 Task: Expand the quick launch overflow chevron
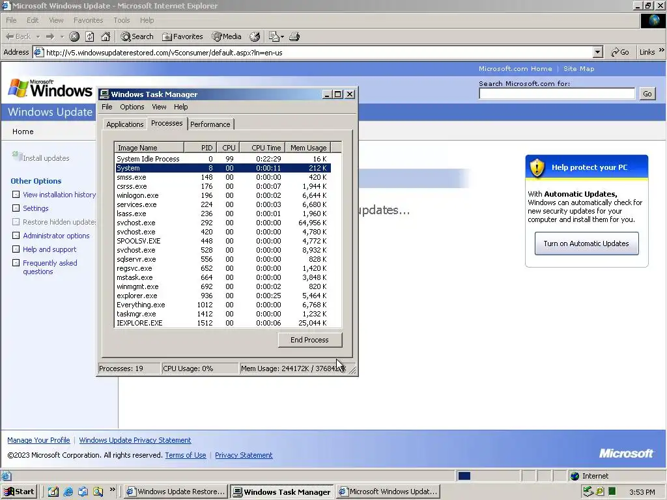(x=112, y=490)
